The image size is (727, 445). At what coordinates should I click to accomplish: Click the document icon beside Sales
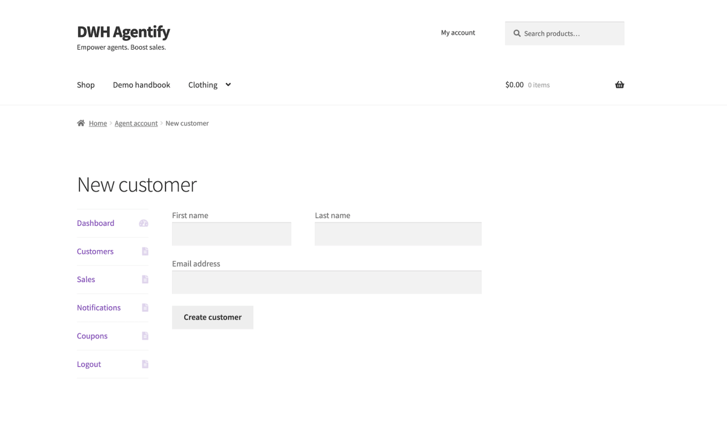pos(145,279)
